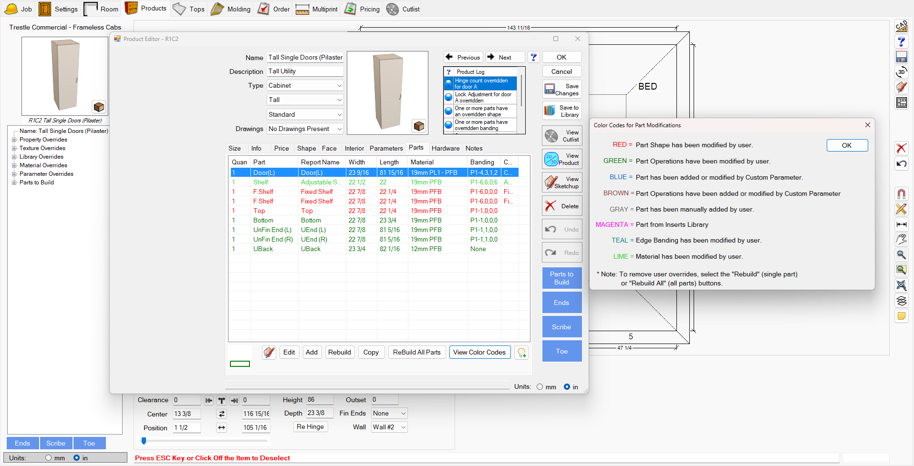
Task: Click the Delete part button
Action: [561, 206]
